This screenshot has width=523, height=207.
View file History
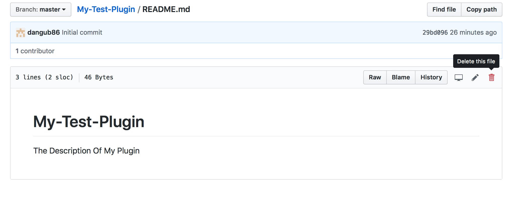coord(431,77)
